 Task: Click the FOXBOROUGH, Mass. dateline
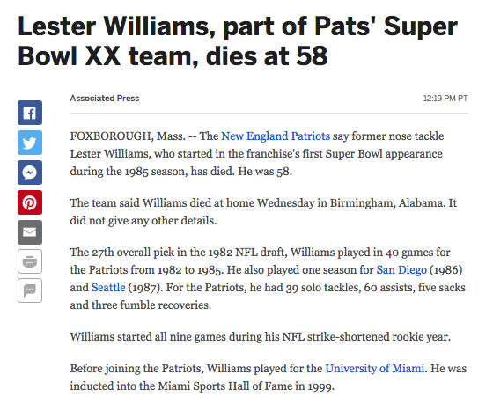pos(128,136)
